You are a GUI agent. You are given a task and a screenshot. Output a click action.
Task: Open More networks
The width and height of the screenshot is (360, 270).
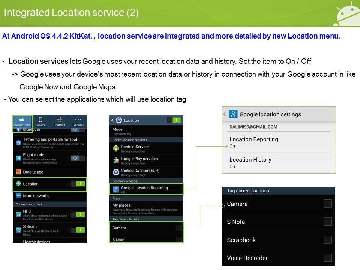50,196
